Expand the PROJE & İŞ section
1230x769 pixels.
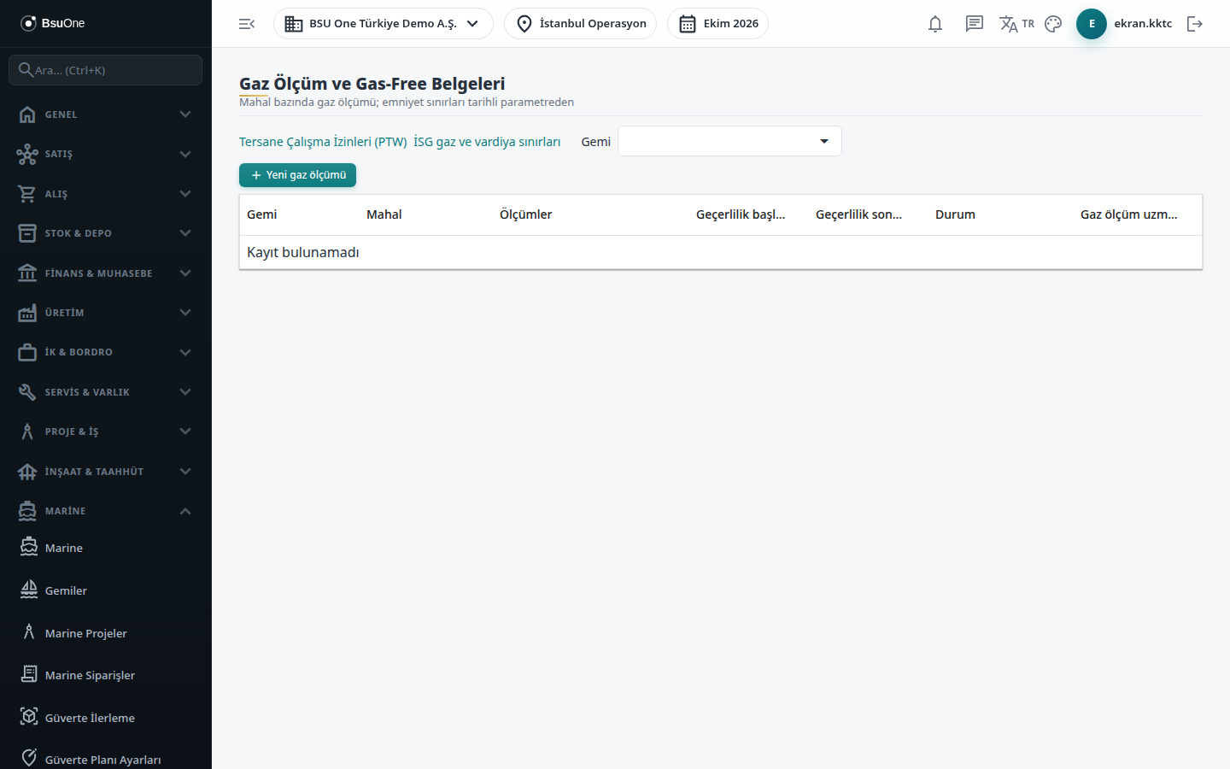pyautogui.click(x=106, y=431)
